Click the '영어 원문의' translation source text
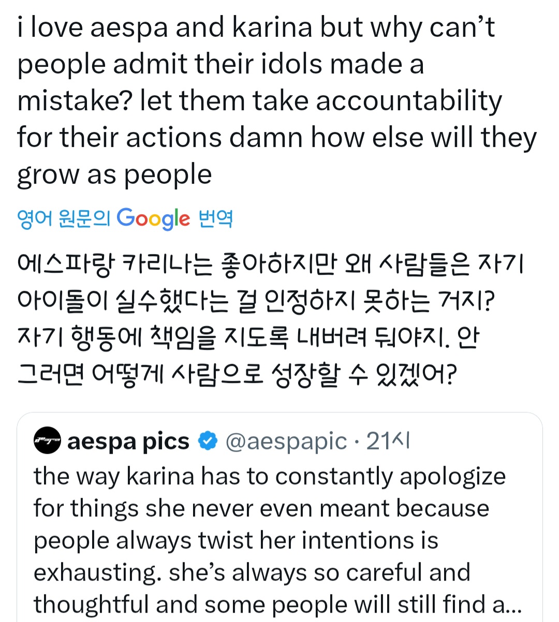The width and height of the screenshot is (559, 622). 64,219
